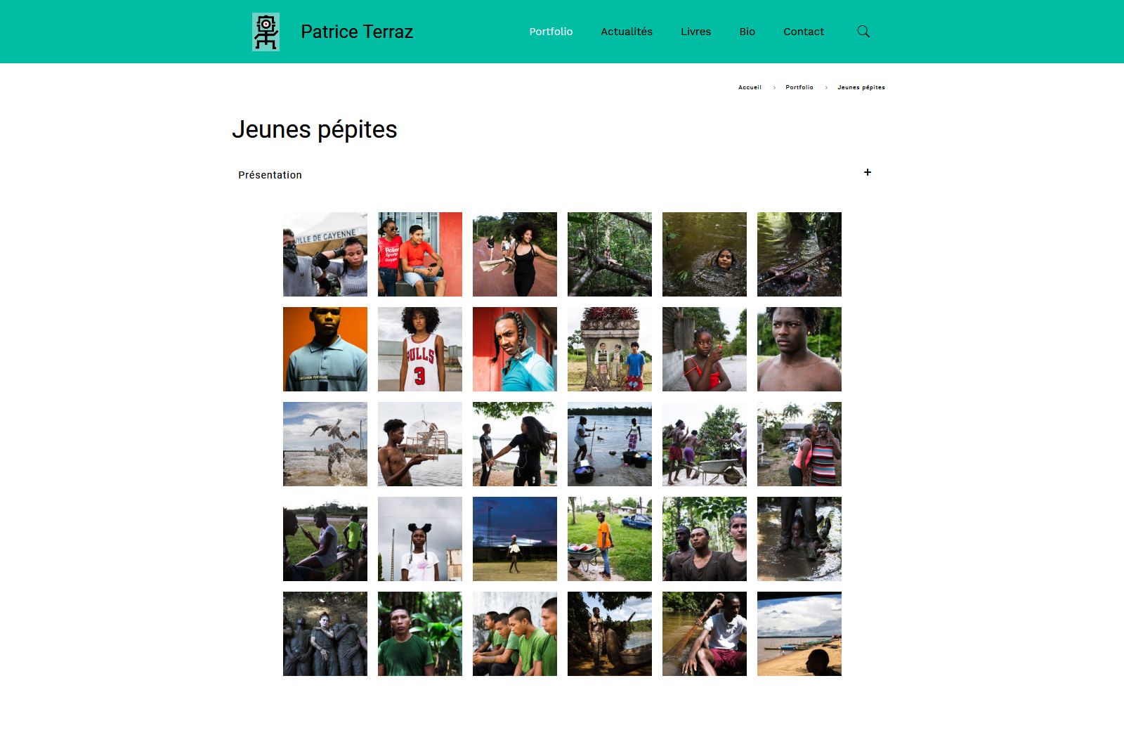
Task: View the girl swimming in river photo
Action: 705,254
